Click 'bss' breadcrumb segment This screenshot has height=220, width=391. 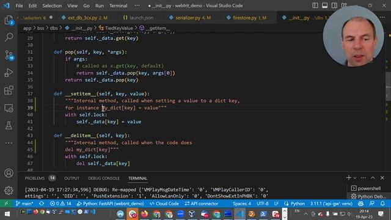(41, 28)
